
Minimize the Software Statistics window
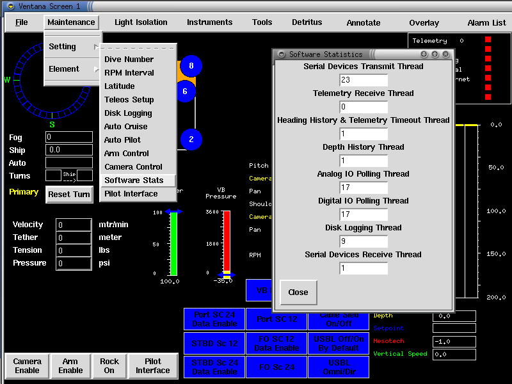424,54
